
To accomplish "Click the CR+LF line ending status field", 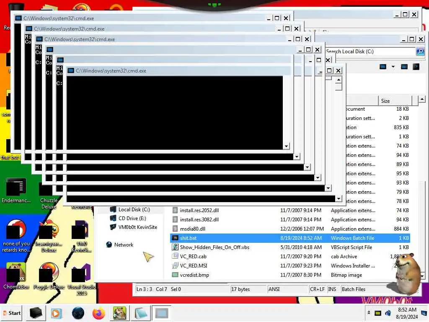I will 318,289.
